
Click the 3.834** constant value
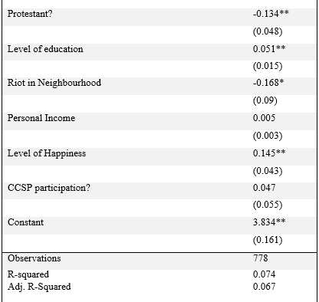(269, 222)
